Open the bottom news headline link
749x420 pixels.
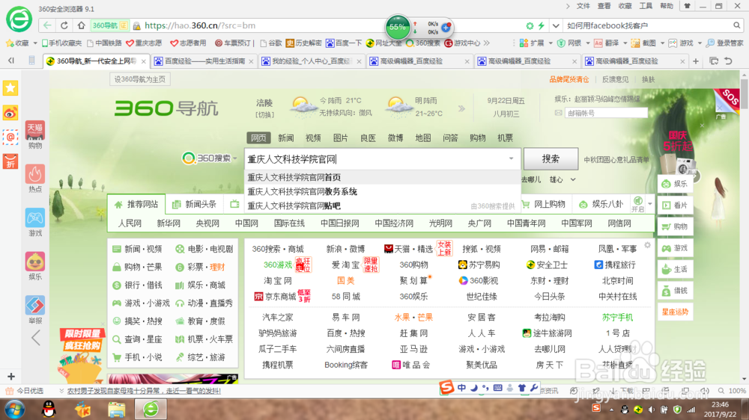tap(144, 391)
